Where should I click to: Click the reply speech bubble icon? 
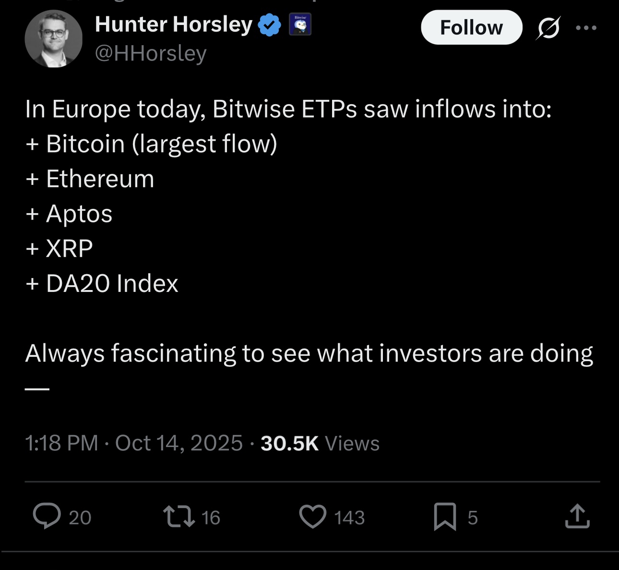click(x=47, y=516)
